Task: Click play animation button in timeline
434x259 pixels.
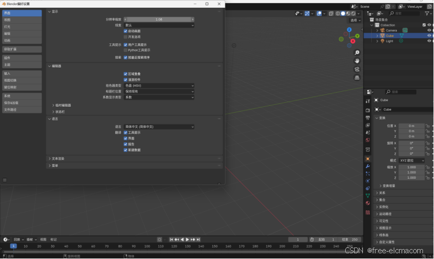Action: pos(187,240)
